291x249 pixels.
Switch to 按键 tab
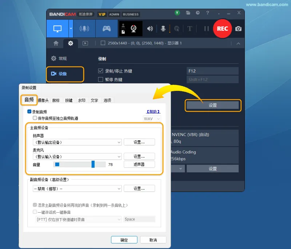(69, 100)
